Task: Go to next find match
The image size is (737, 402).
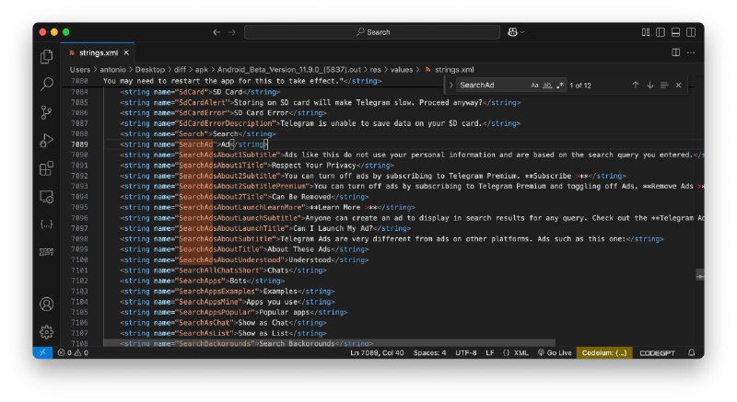Action: (650, 85)
